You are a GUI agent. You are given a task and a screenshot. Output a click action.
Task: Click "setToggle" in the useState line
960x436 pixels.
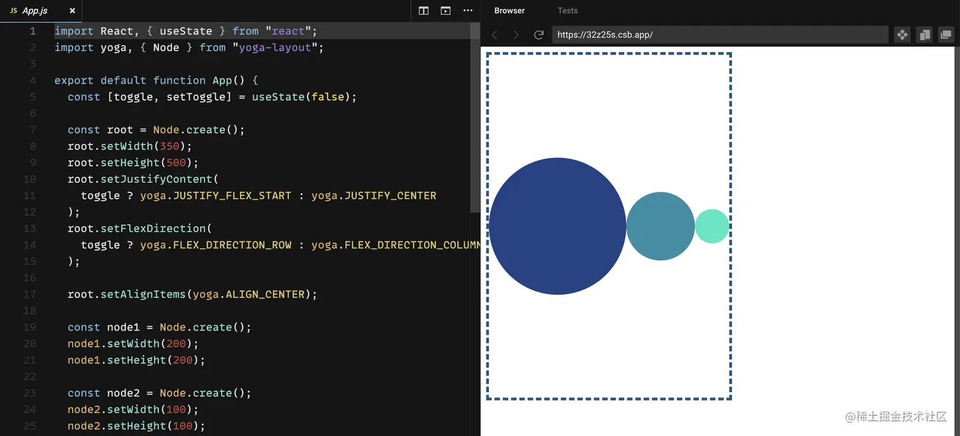pos(196,97)
